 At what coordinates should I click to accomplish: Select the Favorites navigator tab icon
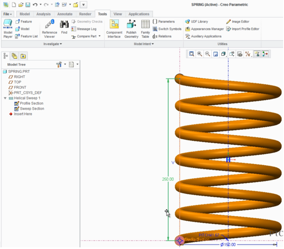tap(23, 56)
